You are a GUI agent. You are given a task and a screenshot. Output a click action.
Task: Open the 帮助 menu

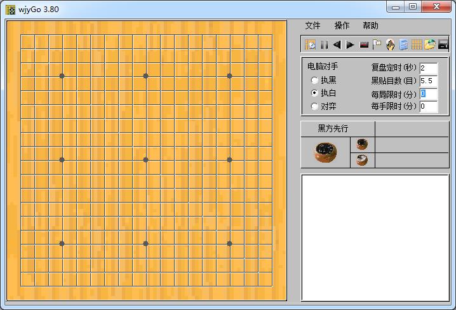[370, 26]
